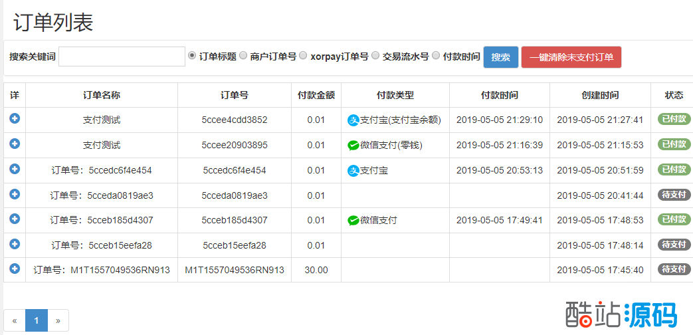The image size is (693, 335).
Task: Click the WeChat Pay icon for 5ccee20903895
Action: click(353, 145)
